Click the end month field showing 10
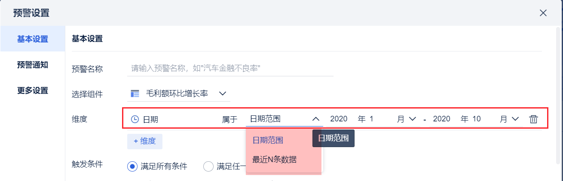The image size is (563, 181). 476,119
